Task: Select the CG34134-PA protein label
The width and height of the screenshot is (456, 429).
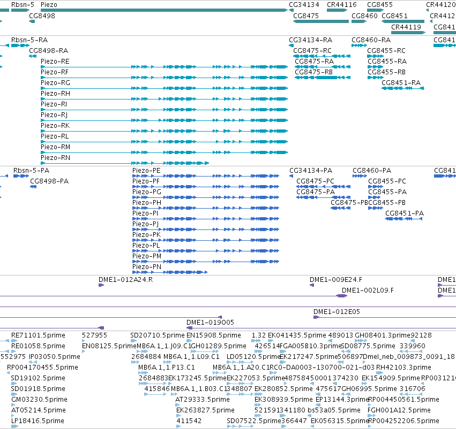Action: click(311, 171)
